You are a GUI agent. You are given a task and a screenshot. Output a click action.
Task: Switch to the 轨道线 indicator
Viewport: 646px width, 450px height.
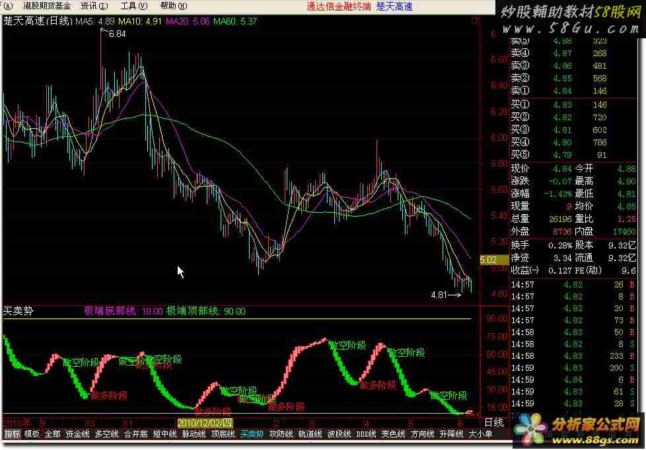310,434
